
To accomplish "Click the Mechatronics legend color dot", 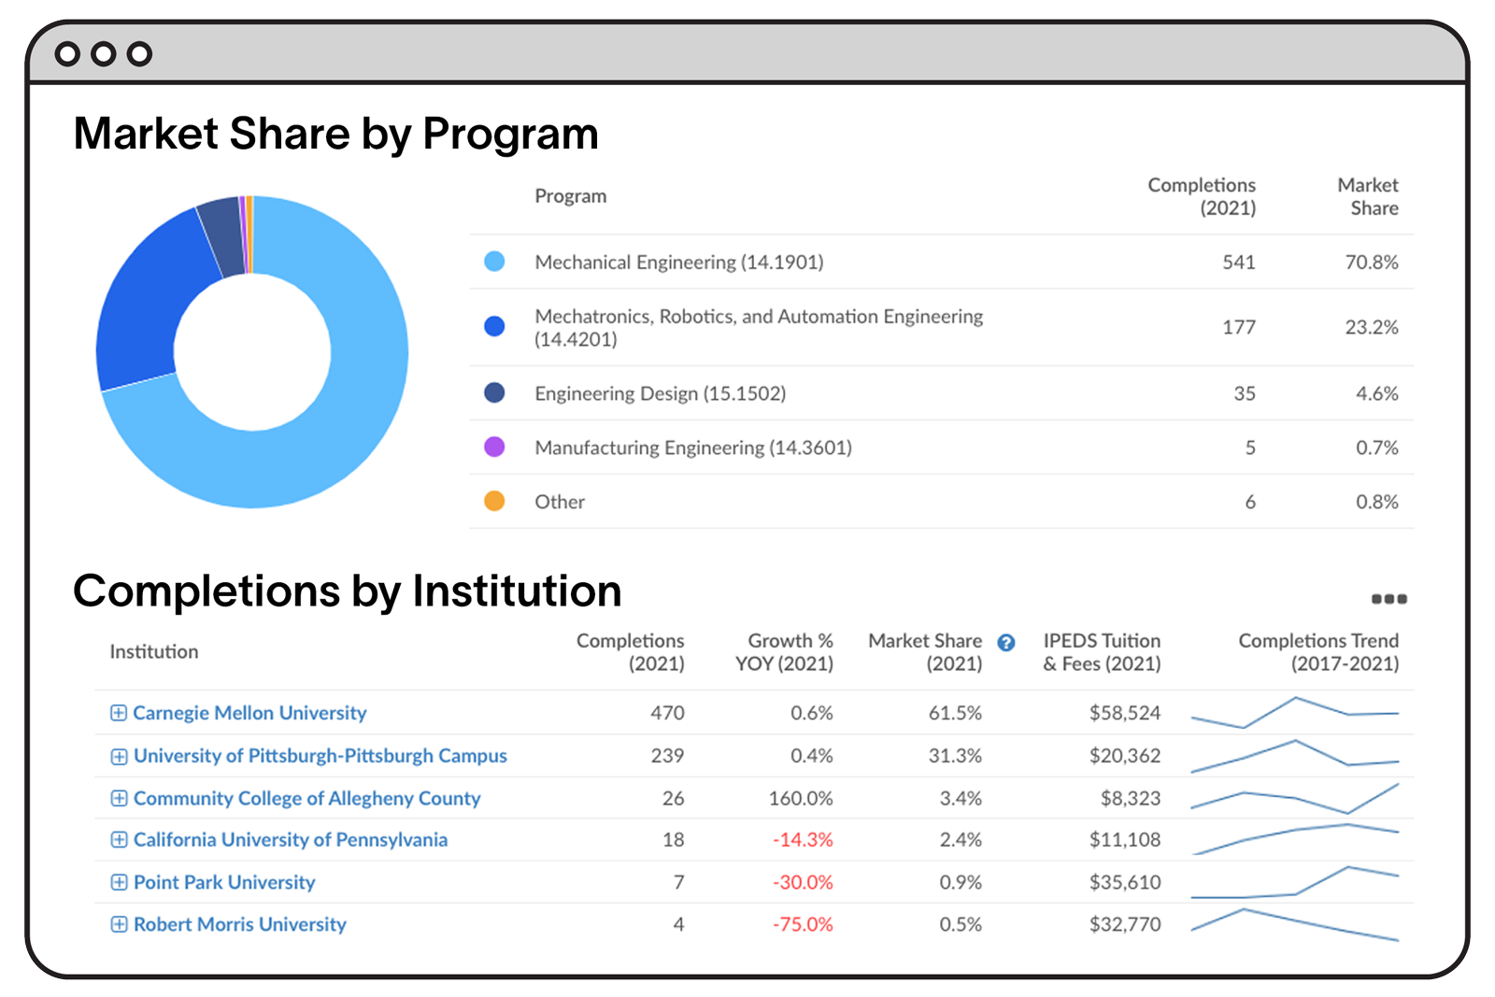I will click(x=494, y=326).
